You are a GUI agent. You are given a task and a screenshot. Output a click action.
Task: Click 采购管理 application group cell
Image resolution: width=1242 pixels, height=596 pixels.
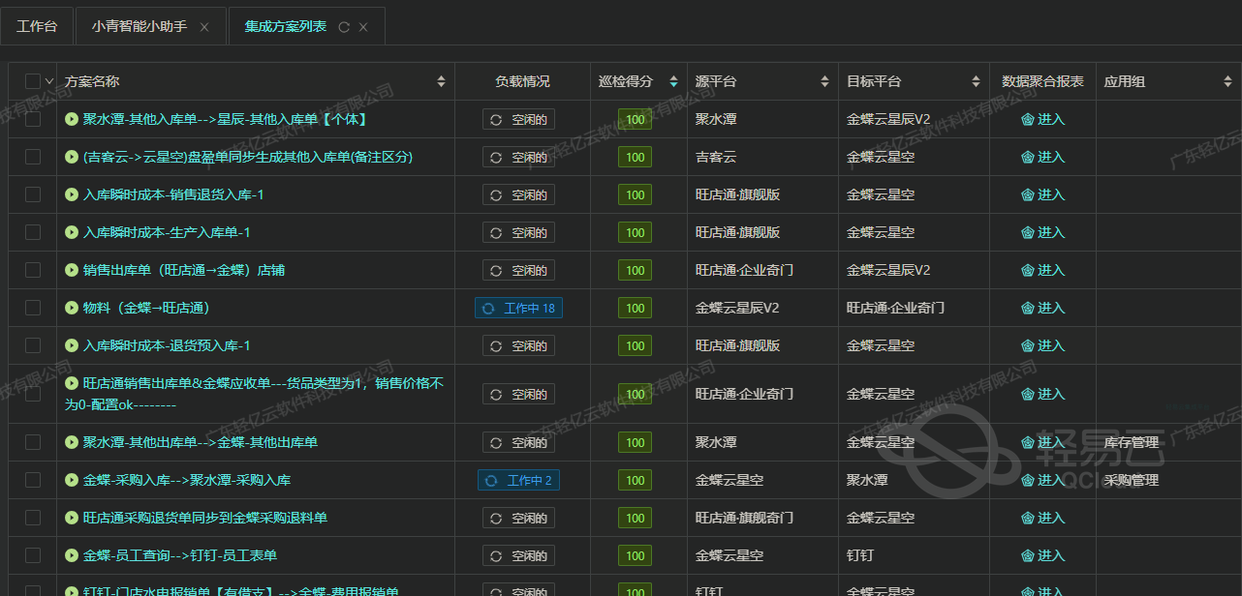(x=1132, y=480)
